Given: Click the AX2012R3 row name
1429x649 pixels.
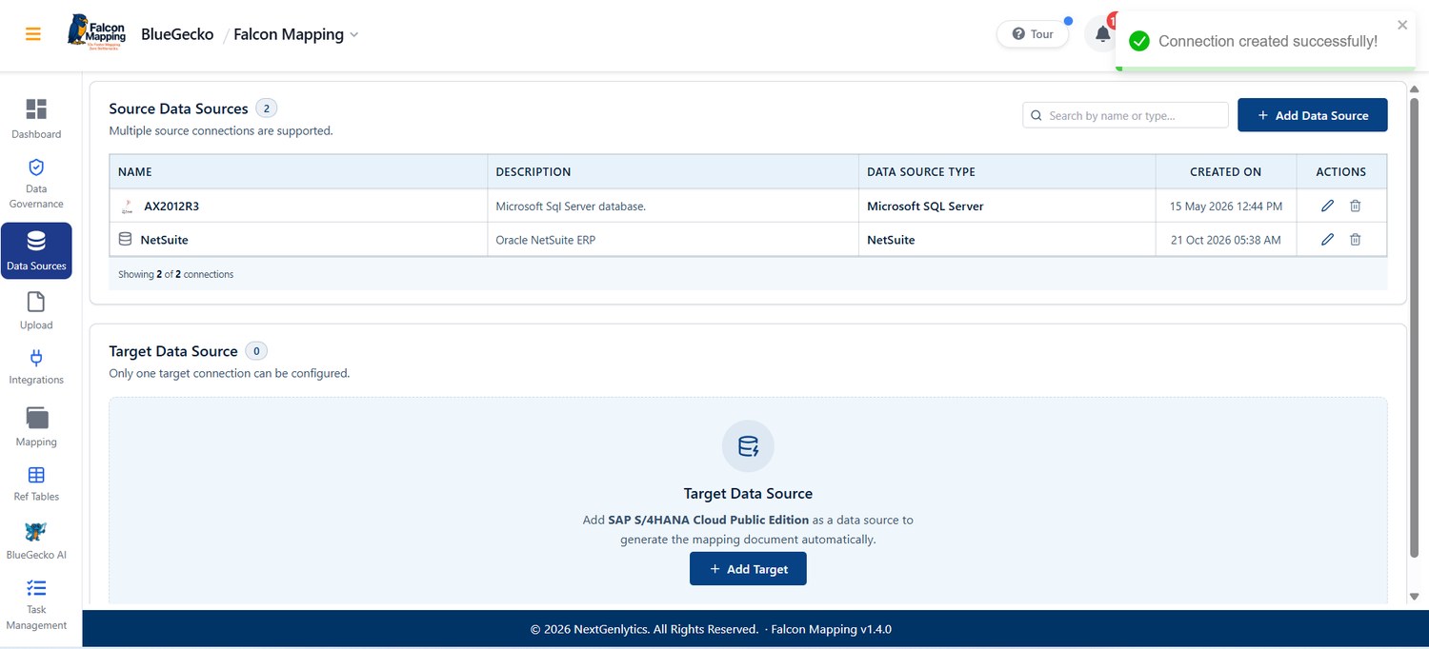Looking at the screenshot, I should [x=171, y=206].
